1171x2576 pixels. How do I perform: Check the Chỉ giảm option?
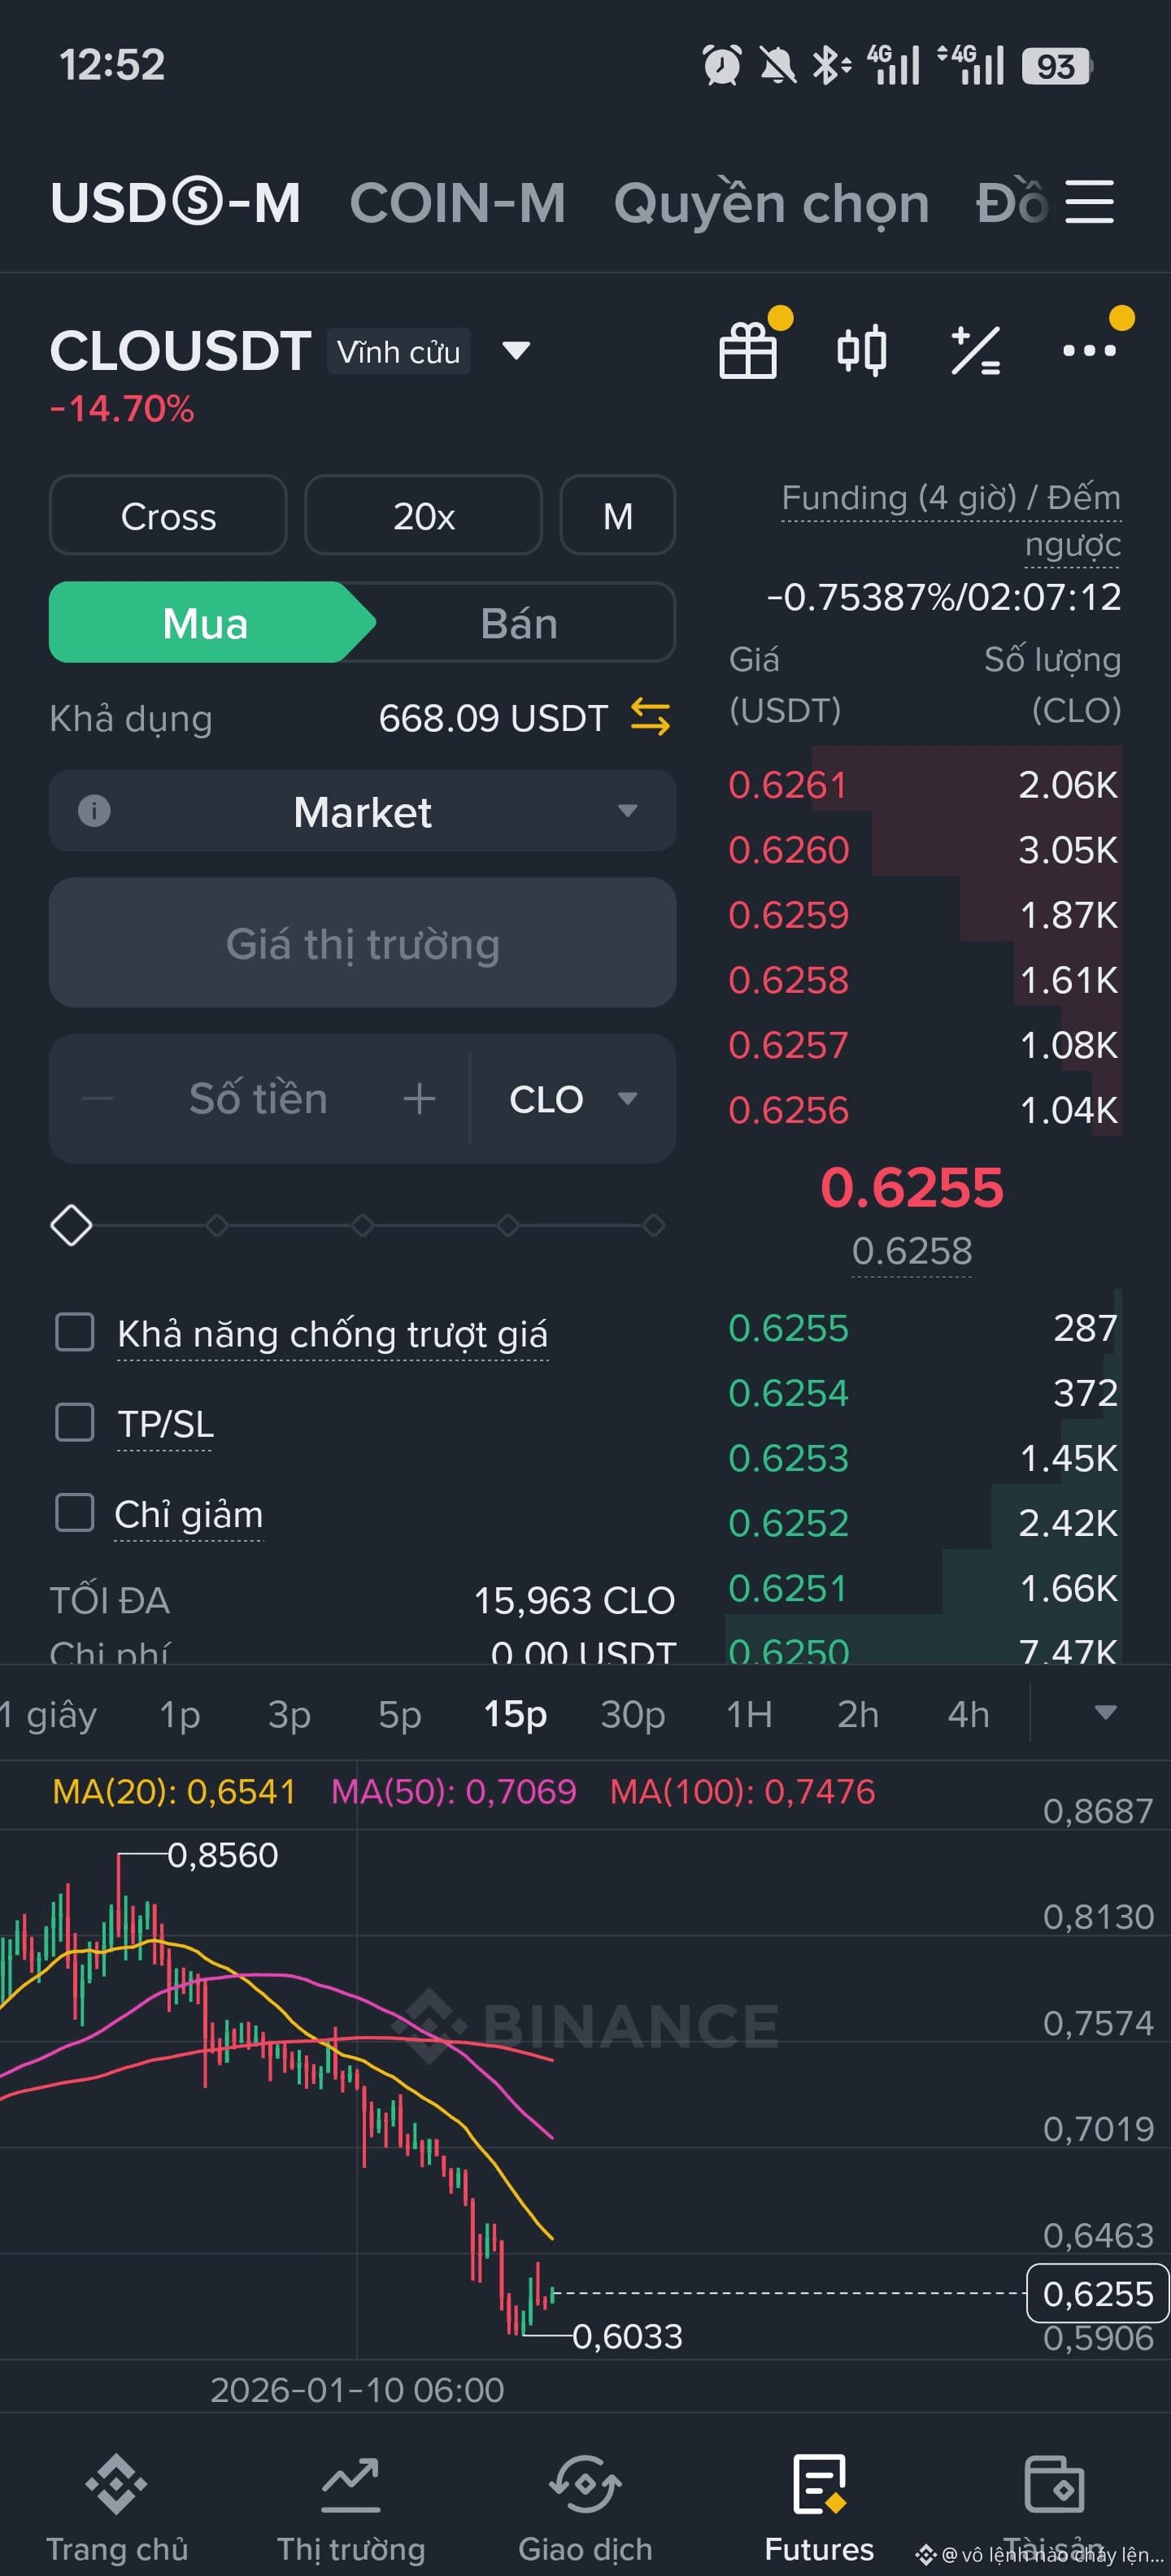[x=74, y=1512]
